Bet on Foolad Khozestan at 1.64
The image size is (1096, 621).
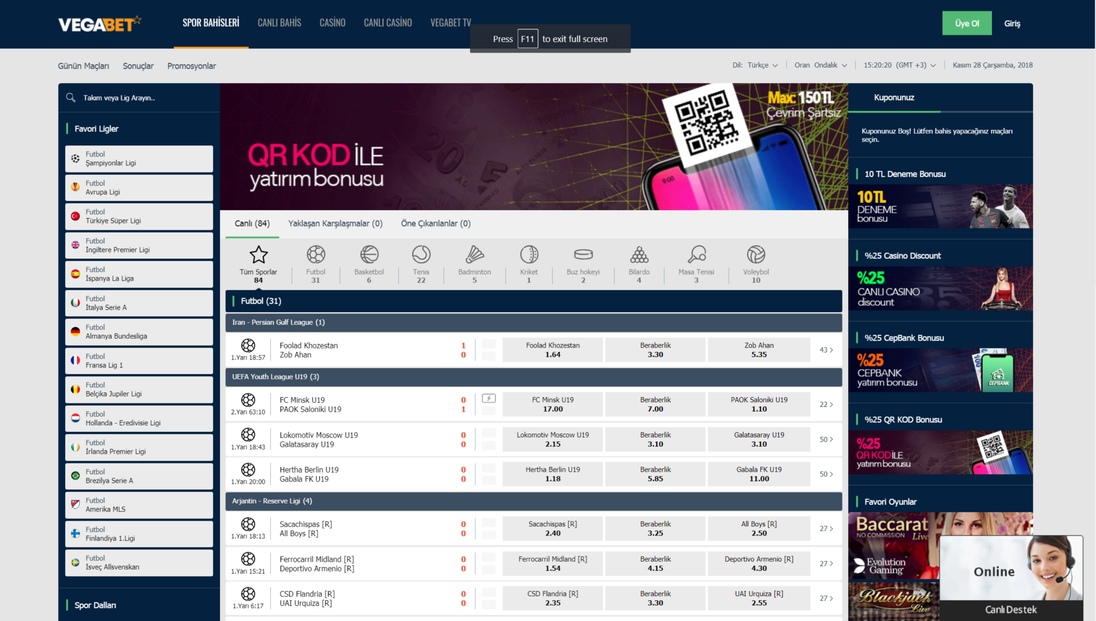553,350
